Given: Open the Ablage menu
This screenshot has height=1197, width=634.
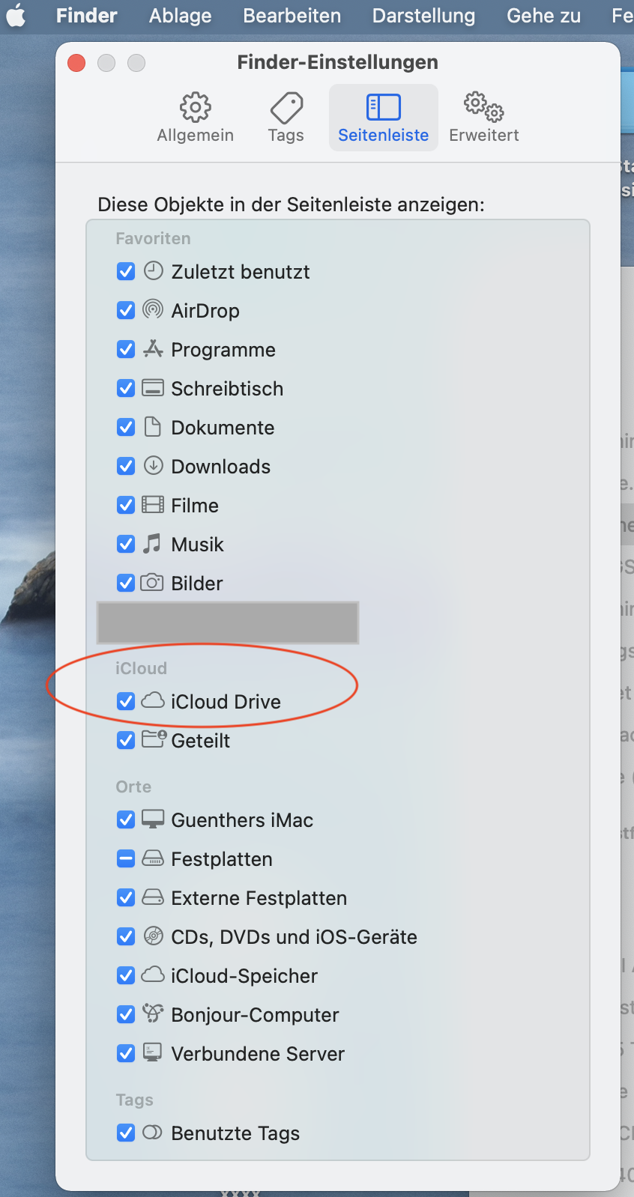Looking at the screenshot, I should (x=180, y=16).
